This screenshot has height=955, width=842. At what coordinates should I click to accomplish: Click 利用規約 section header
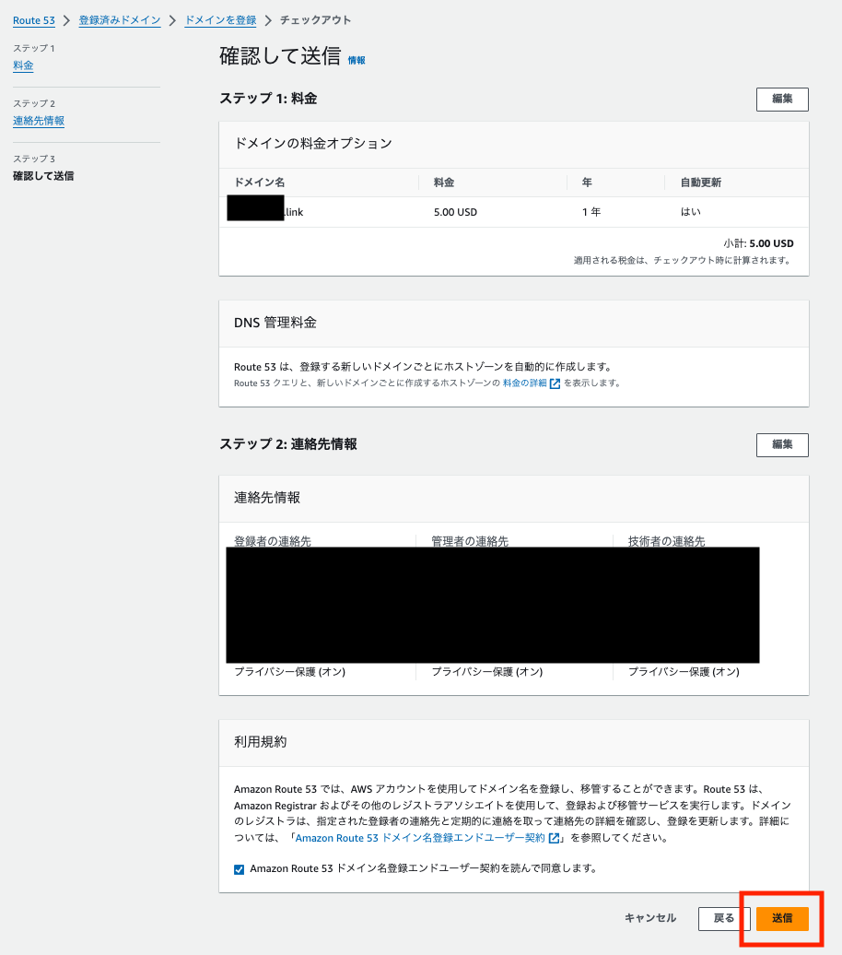pos(261,742)
